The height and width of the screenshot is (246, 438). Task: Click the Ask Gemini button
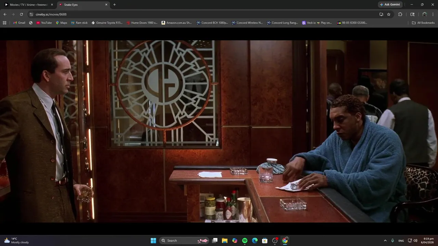[390, 5]
